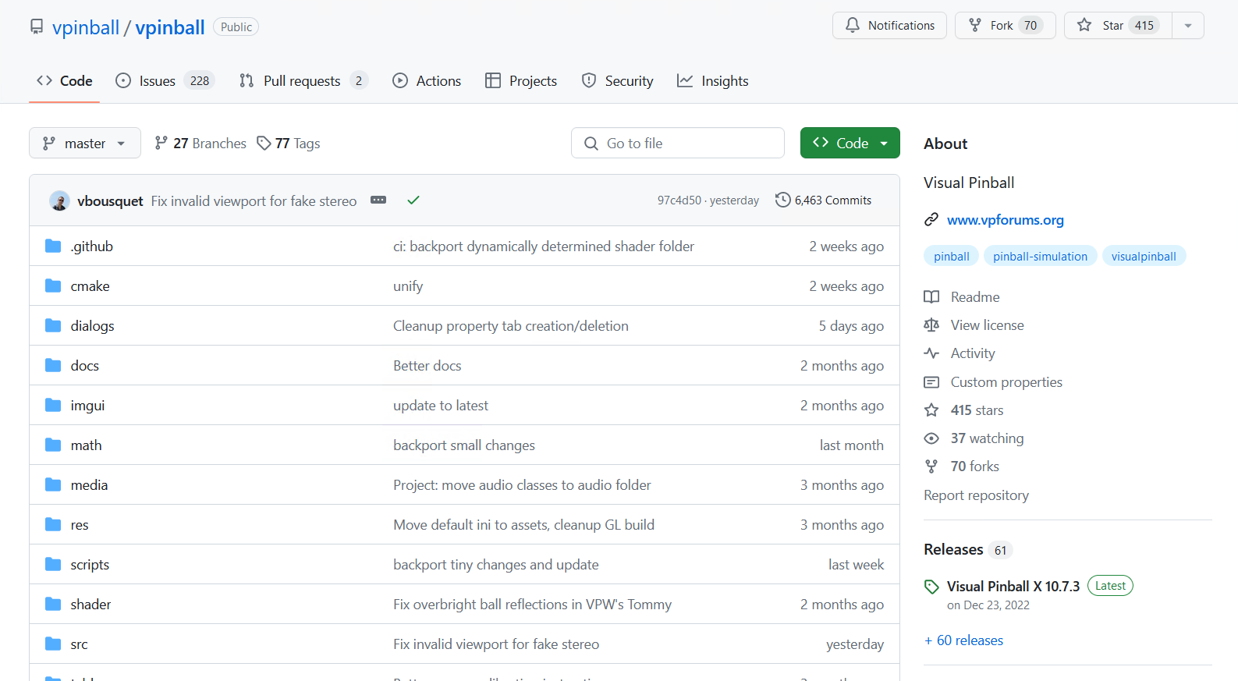The height and width of the screenshot is (681, 1238).
Task: Visit www.vpforums.org link
Action: pos(1006,220)
